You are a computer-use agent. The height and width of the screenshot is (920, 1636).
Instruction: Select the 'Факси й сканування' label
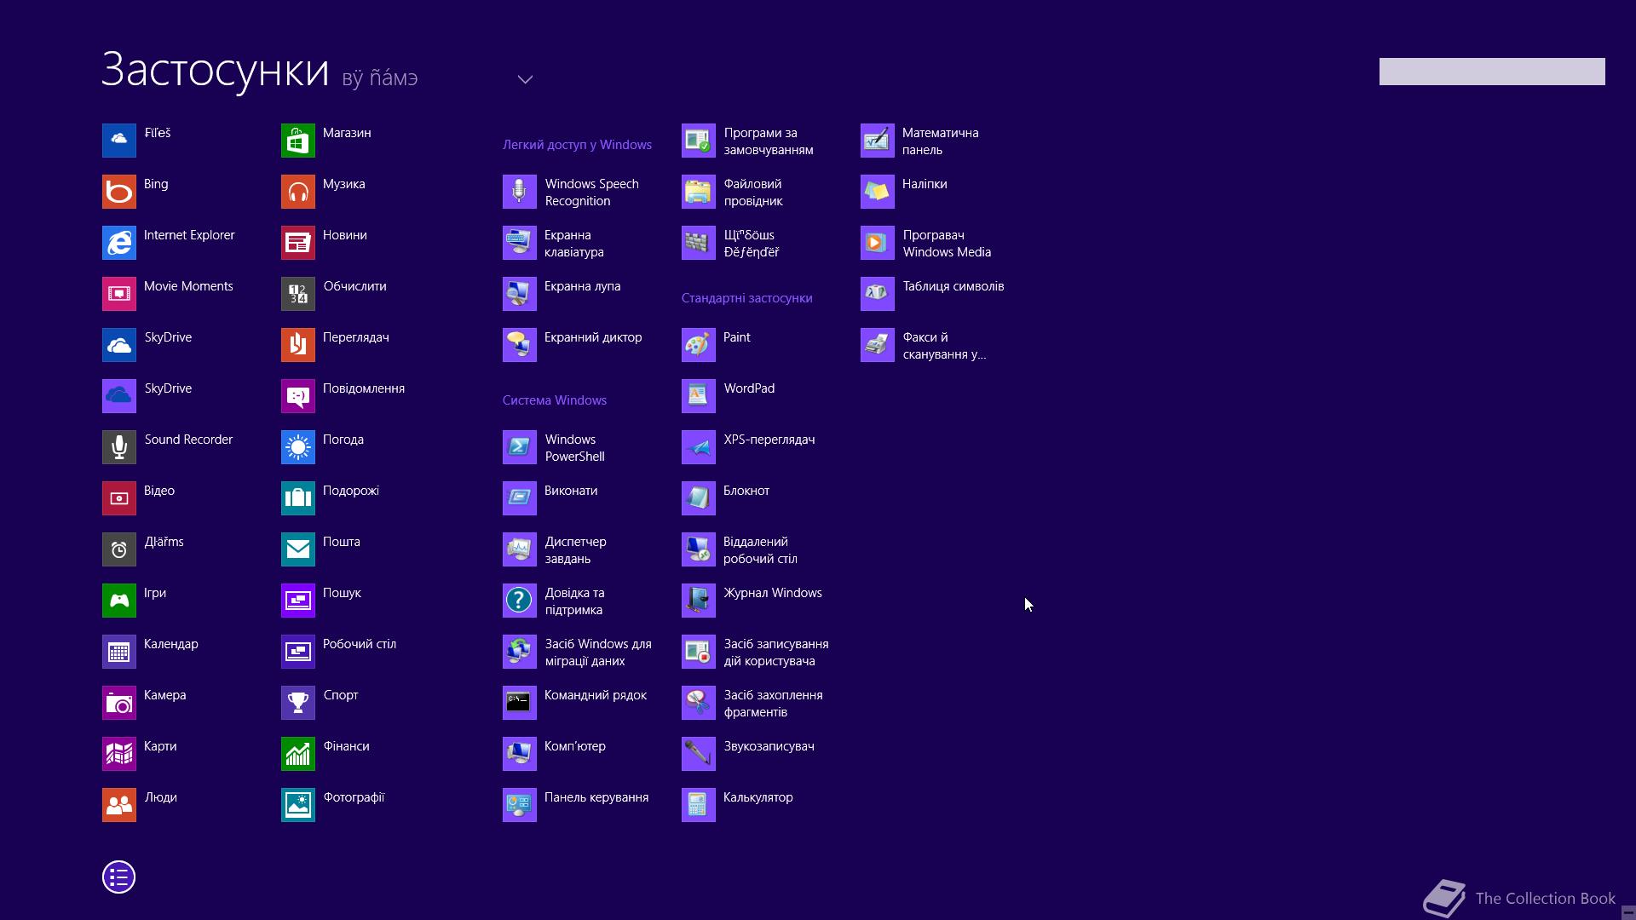pos(945,346)
